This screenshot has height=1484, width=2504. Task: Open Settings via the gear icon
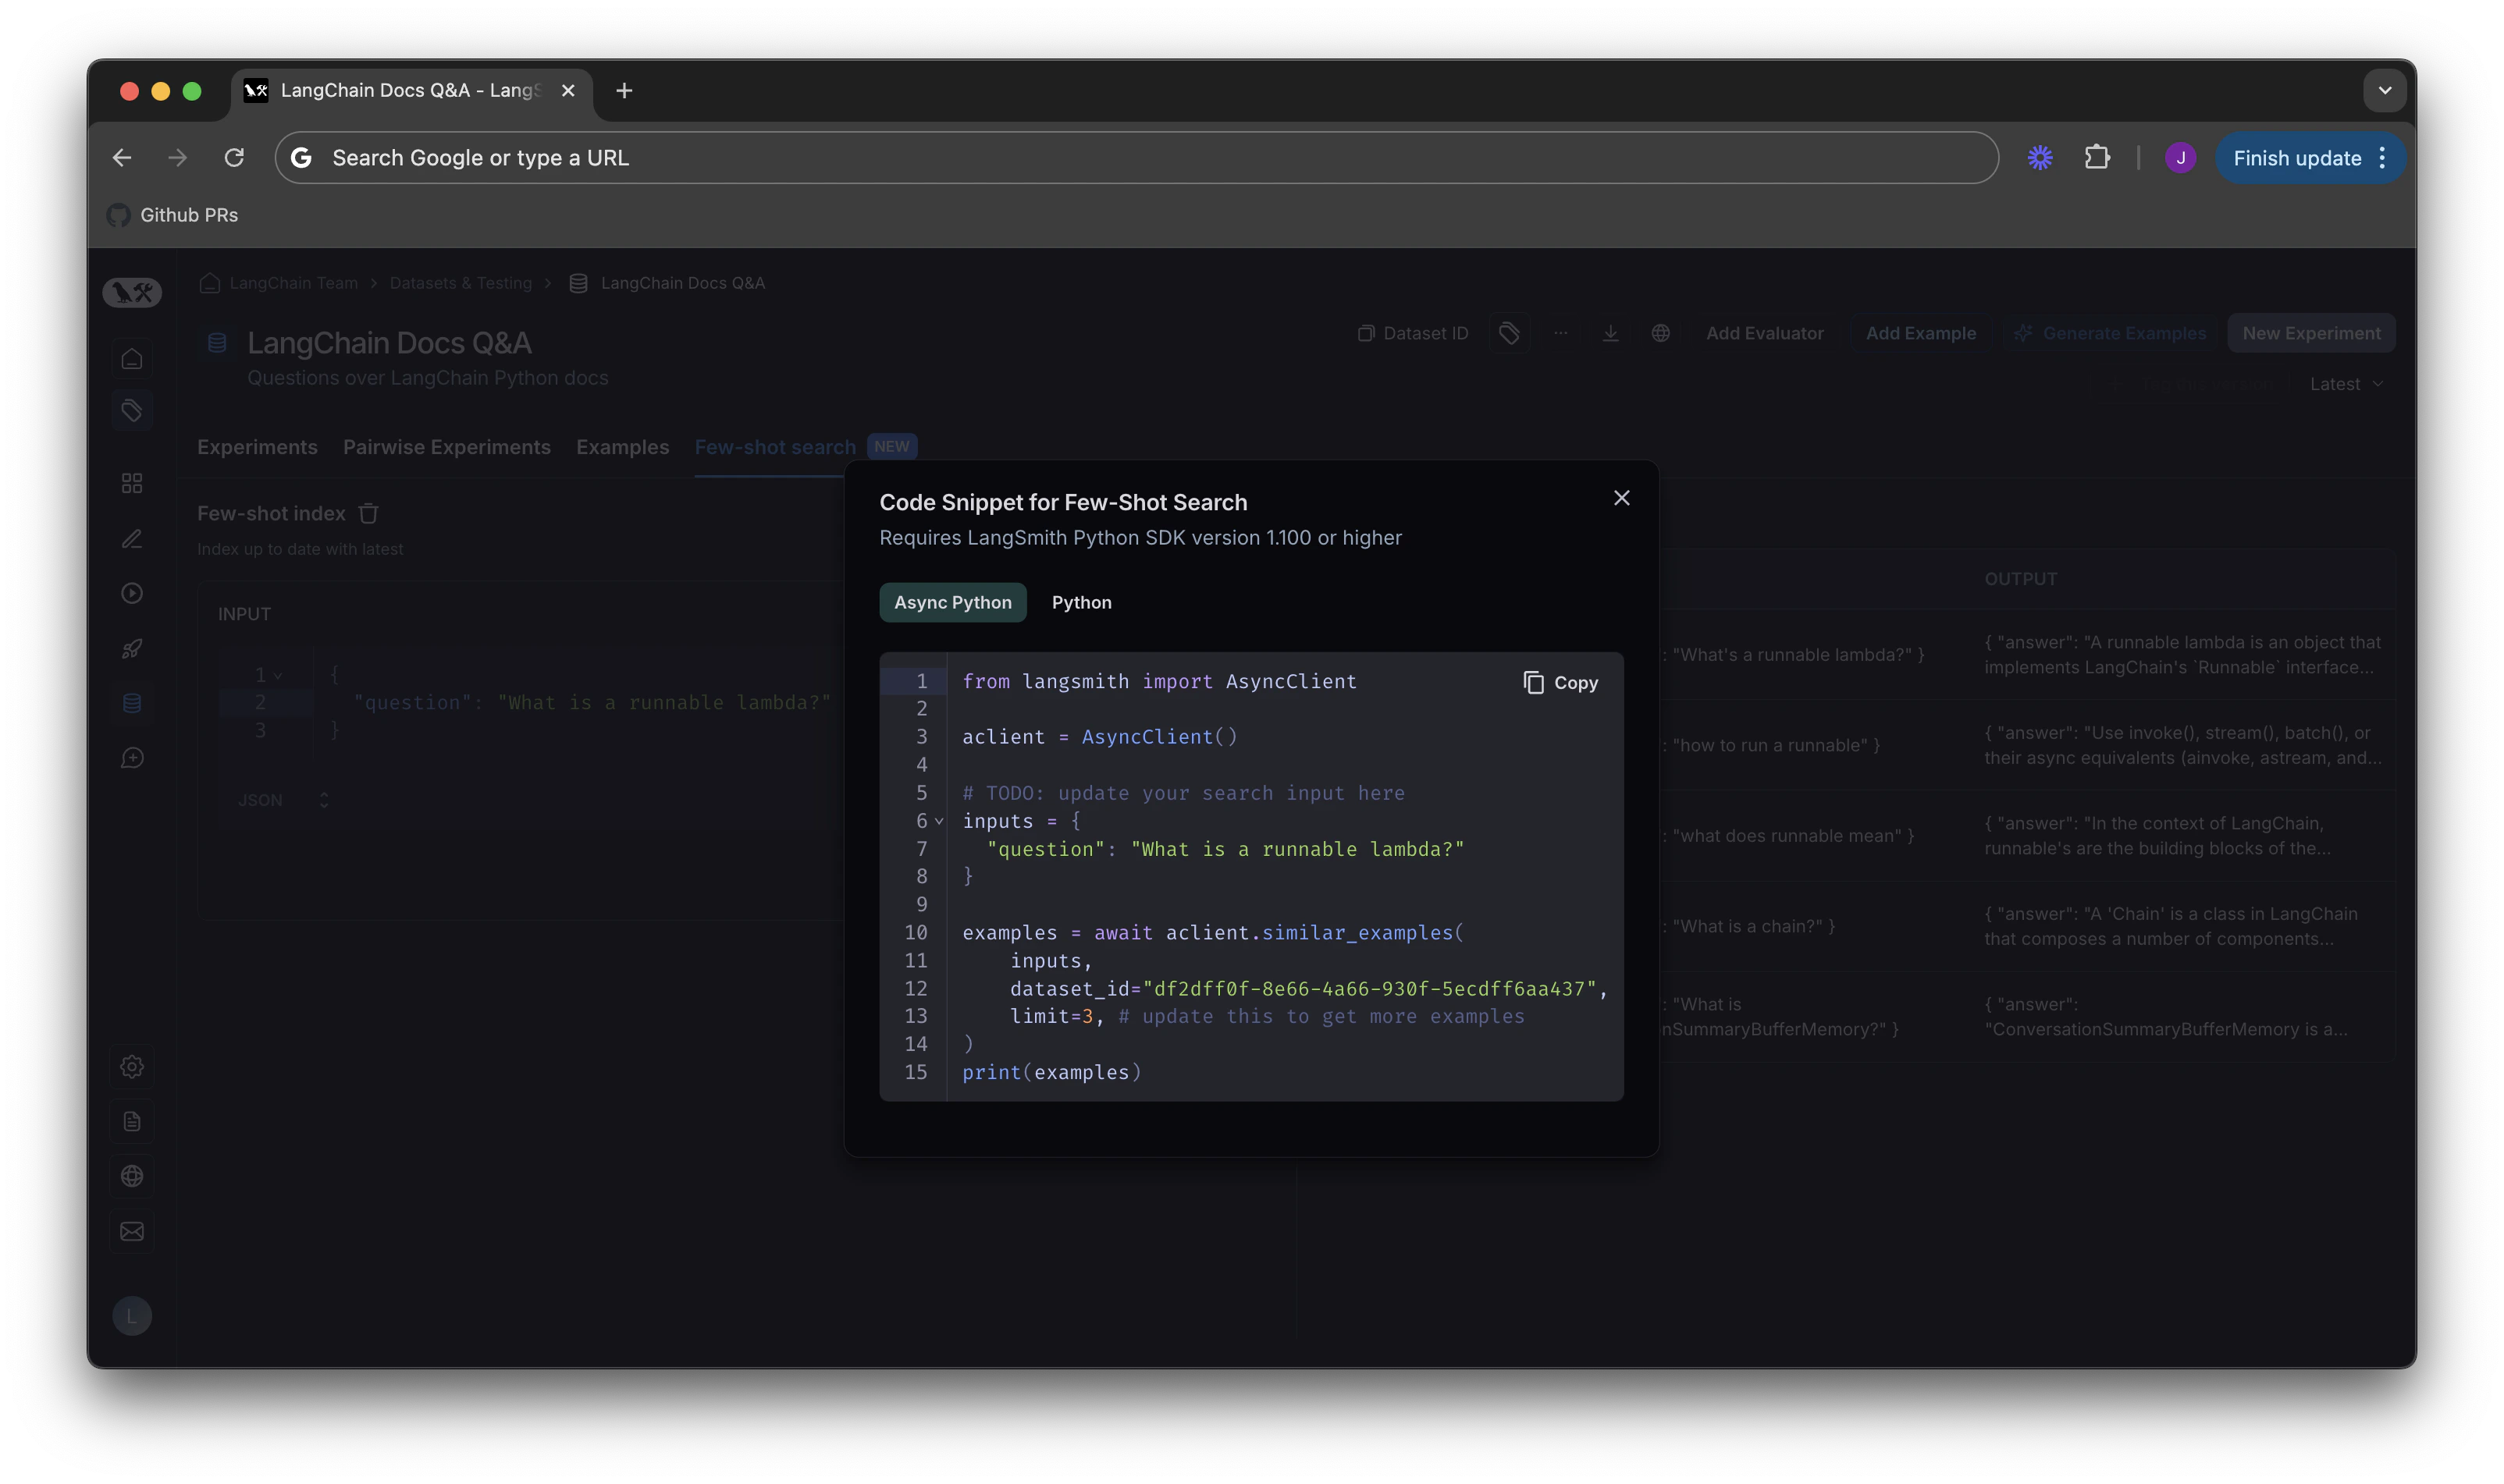tap(132, 1066)
